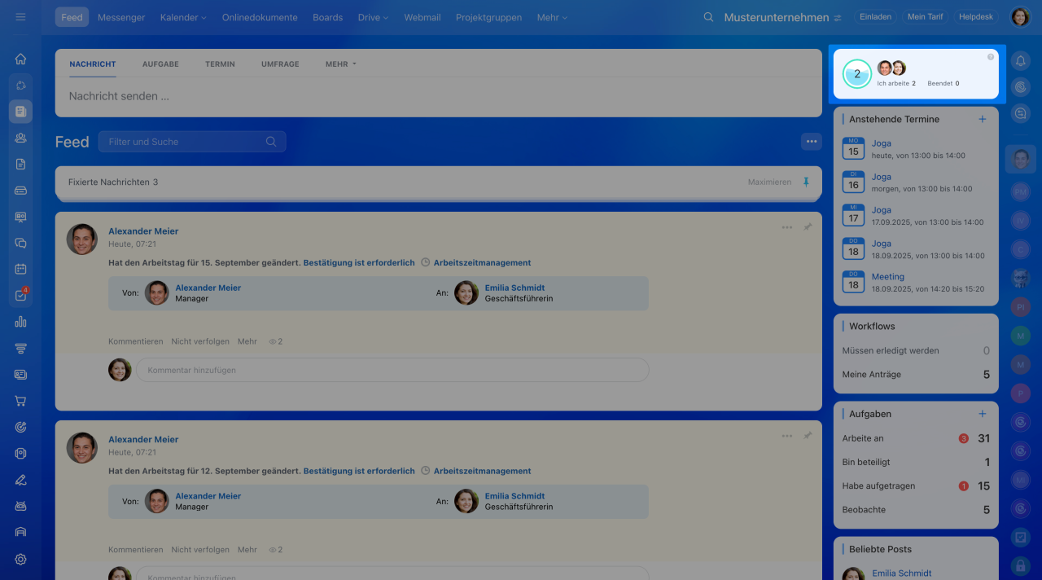Open the chat search icon on right bar
Image resolution: width=1042 pixels, height=580 pixels.
tap(1021, 114)
